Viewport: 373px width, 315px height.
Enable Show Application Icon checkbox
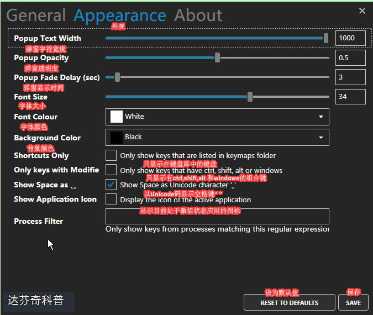pos(111,199)
